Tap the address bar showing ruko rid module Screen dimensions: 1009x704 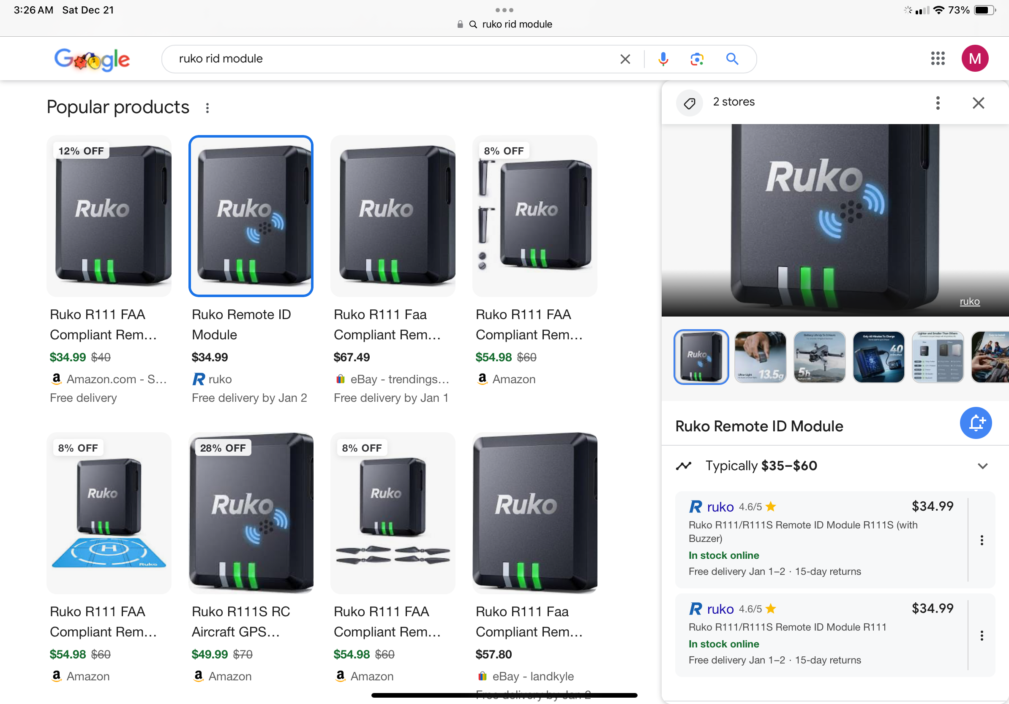(504, 24)
